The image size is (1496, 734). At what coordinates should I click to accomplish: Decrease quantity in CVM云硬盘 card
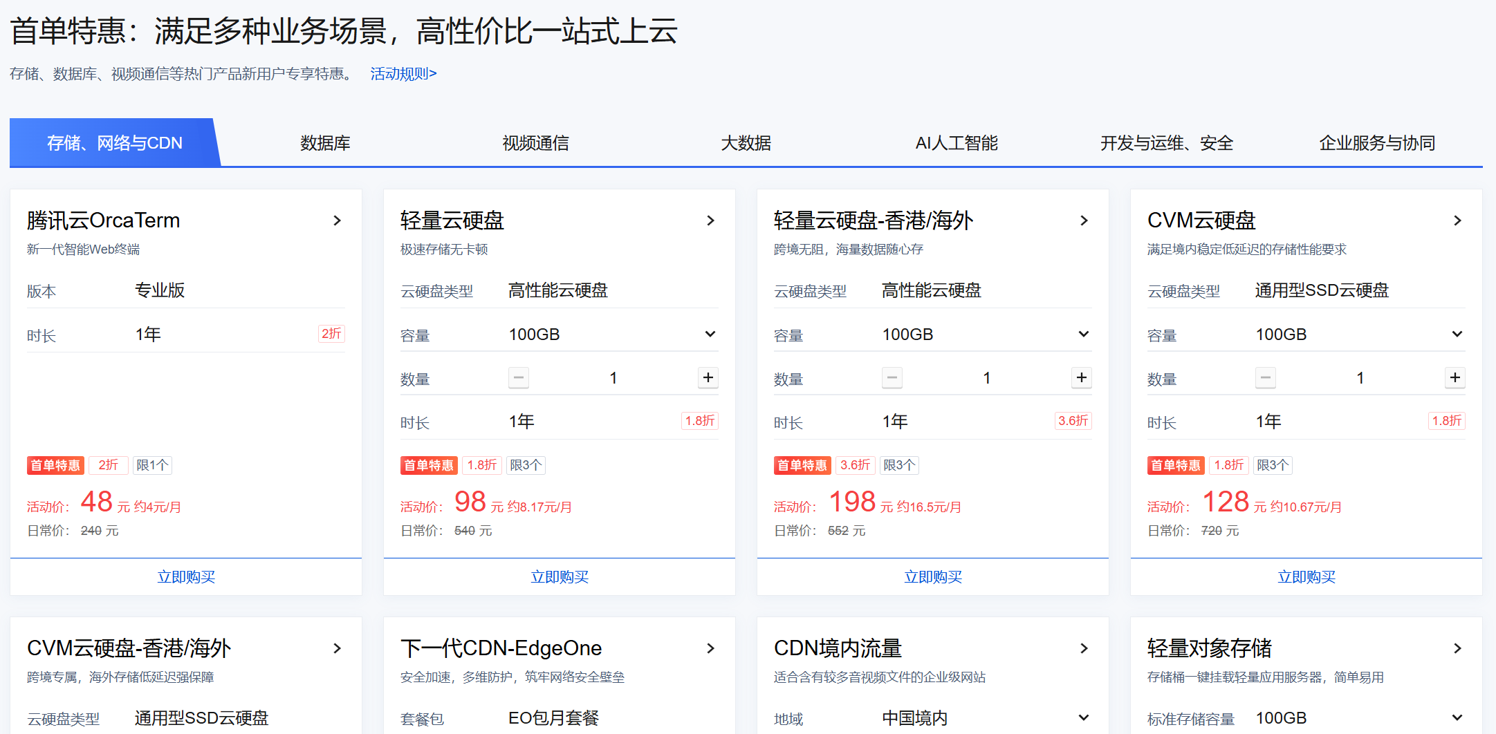(1266, 377)
